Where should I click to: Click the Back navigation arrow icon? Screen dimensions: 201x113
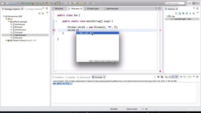click(83, 3)
